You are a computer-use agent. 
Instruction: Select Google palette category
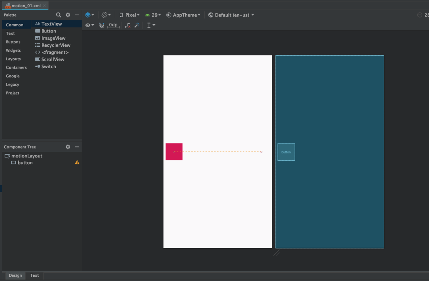click(x=13, y=76)
